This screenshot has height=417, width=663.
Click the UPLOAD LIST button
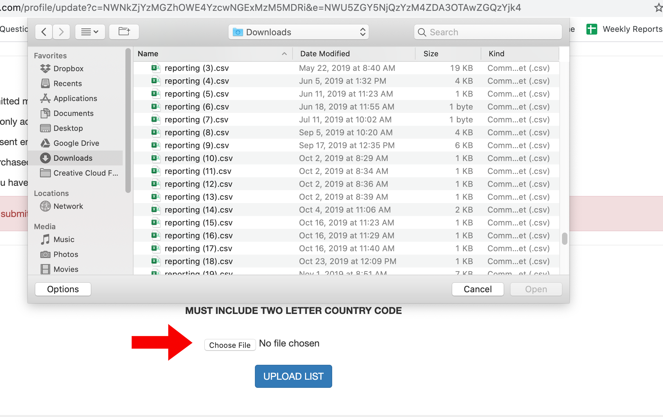(x=293, y=376)
